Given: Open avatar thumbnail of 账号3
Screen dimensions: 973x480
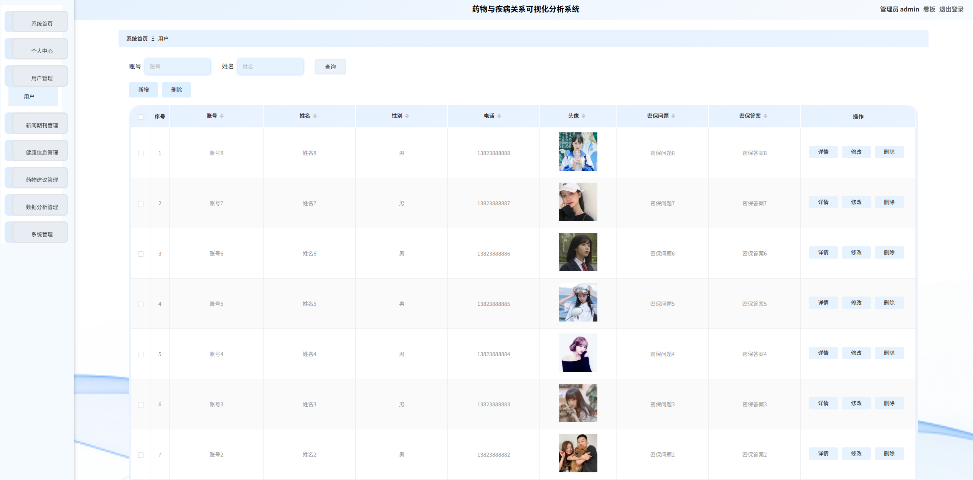Looking at the screenshot, I should click(578, 403).
